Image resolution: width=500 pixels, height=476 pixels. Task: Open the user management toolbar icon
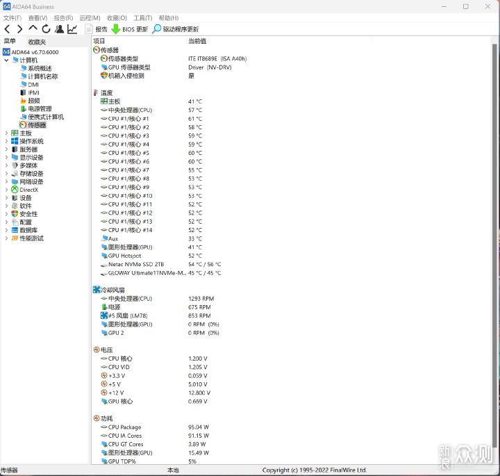coord(59,29)
